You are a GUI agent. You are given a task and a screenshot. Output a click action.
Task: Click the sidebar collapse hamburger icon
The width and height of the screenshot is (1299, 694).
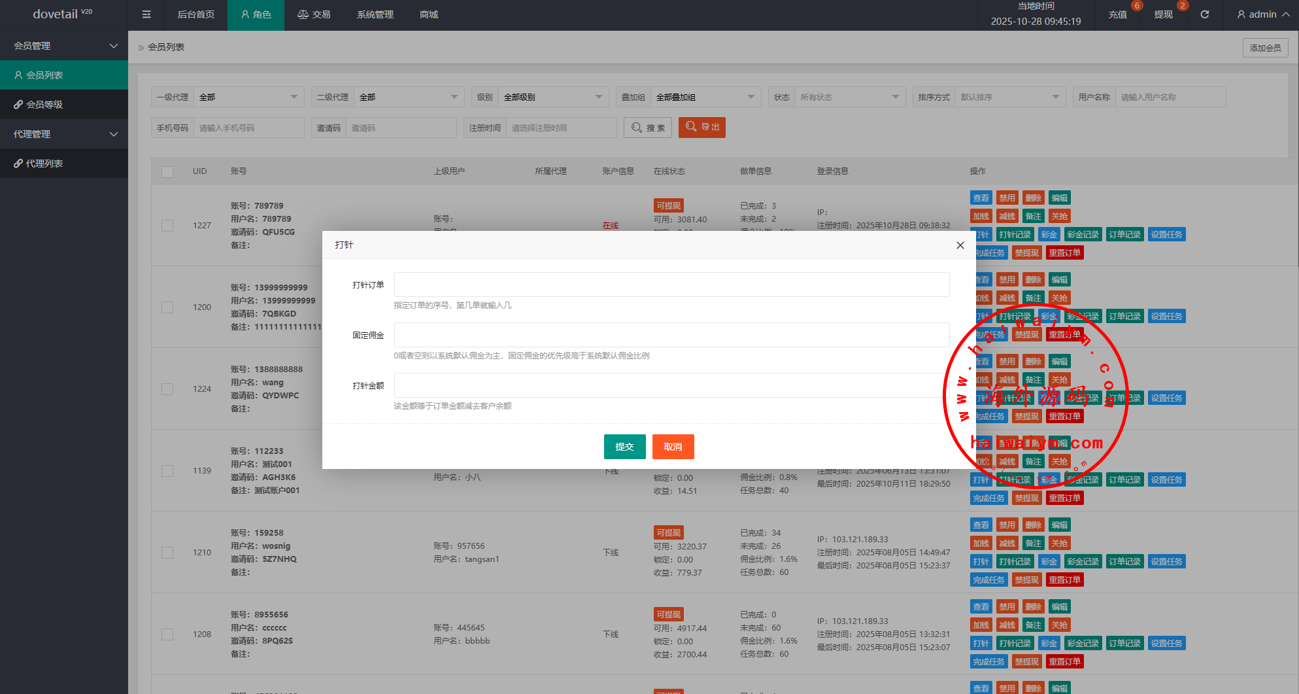[x=146, y=14]
